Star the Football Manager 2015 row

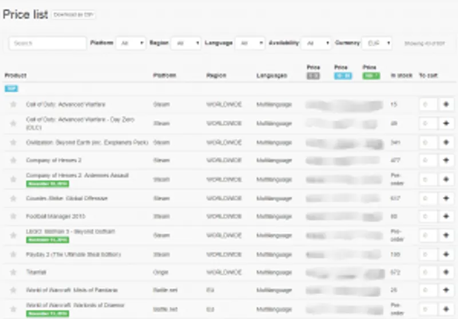[13, 216]
